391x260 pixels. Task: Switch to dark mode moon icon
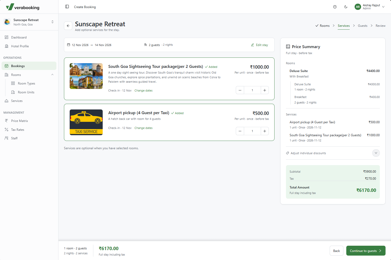point(346,7)
